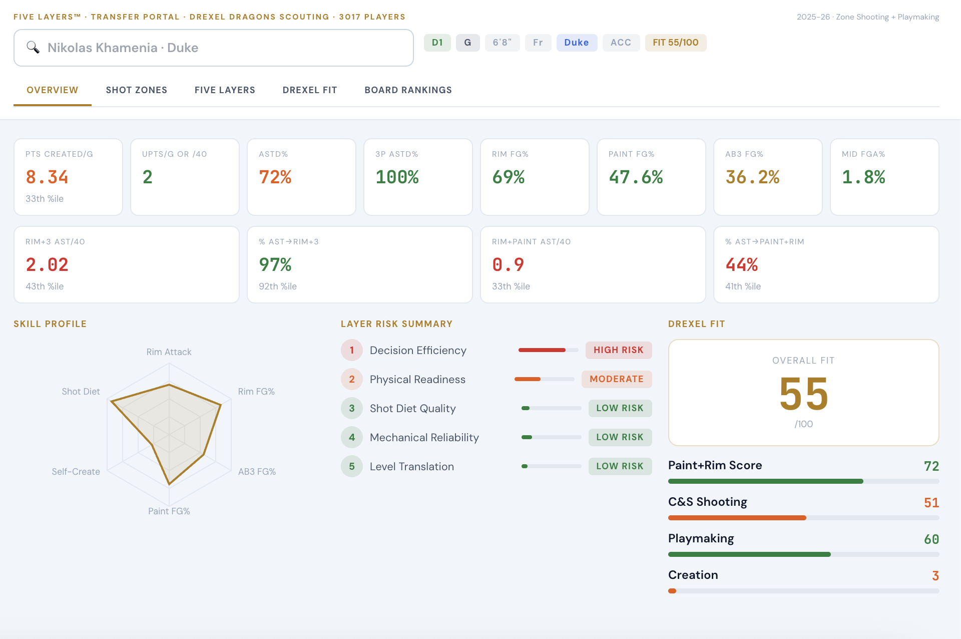Click Shot Diet Quality LOW RISK badge
961x639 pixels.
[620, 408]
